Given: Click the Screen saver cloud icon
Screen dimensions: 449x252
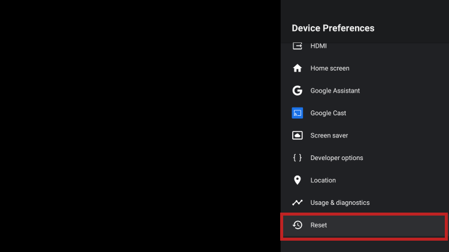Looking at the screenshot, I should pyautogui.click(x=297, y=136).
